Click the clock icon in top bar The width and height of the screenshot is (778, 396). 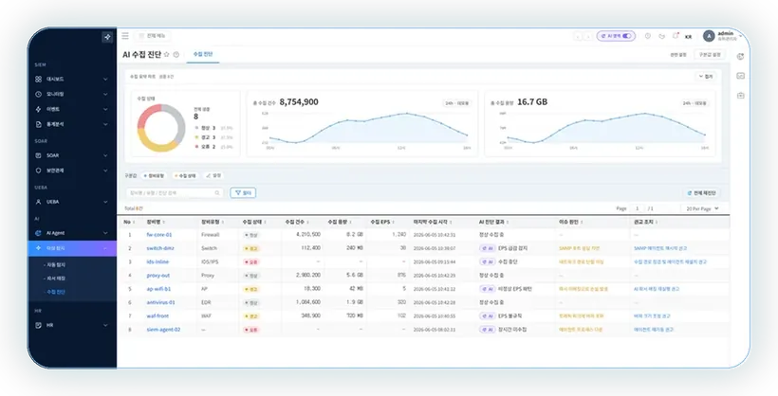click(647, 36)
